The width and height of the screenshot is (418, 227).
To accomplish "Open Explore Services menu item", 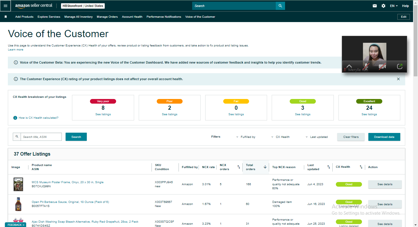I will coord(49,17).
